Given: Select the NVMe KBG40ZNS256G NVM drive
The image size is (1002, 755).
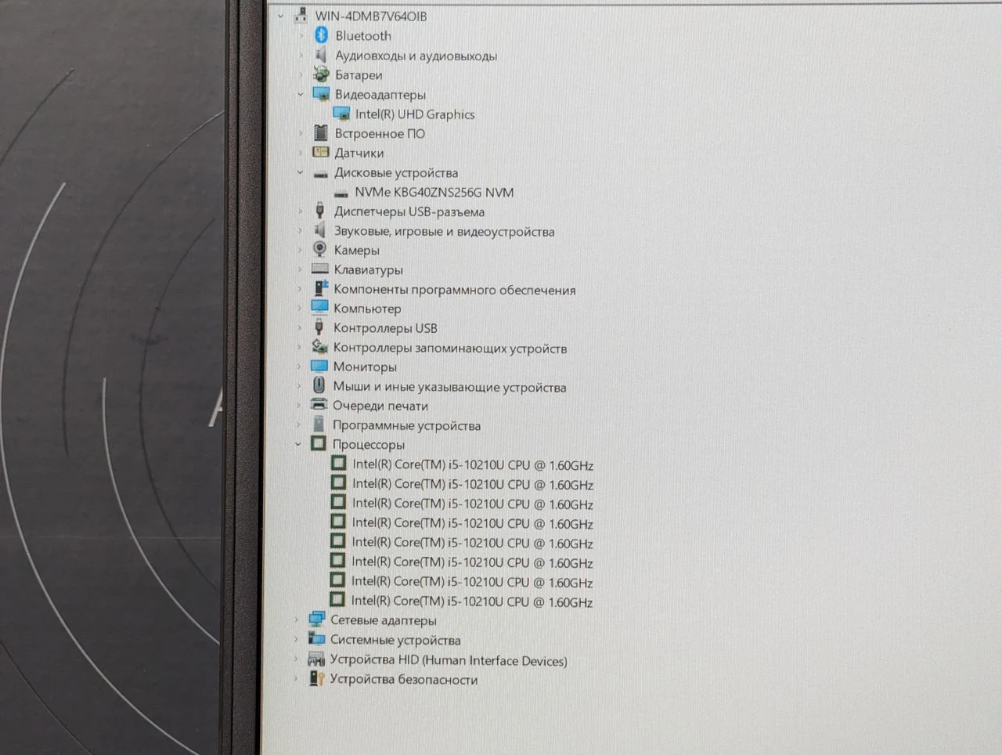Looking at the screenshot, I should point(434,192).
